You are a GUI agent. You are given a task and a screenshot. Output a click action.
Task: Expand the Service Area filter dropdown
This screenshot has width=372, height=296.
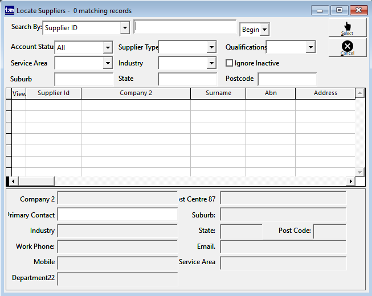click(x=108, y=63)
